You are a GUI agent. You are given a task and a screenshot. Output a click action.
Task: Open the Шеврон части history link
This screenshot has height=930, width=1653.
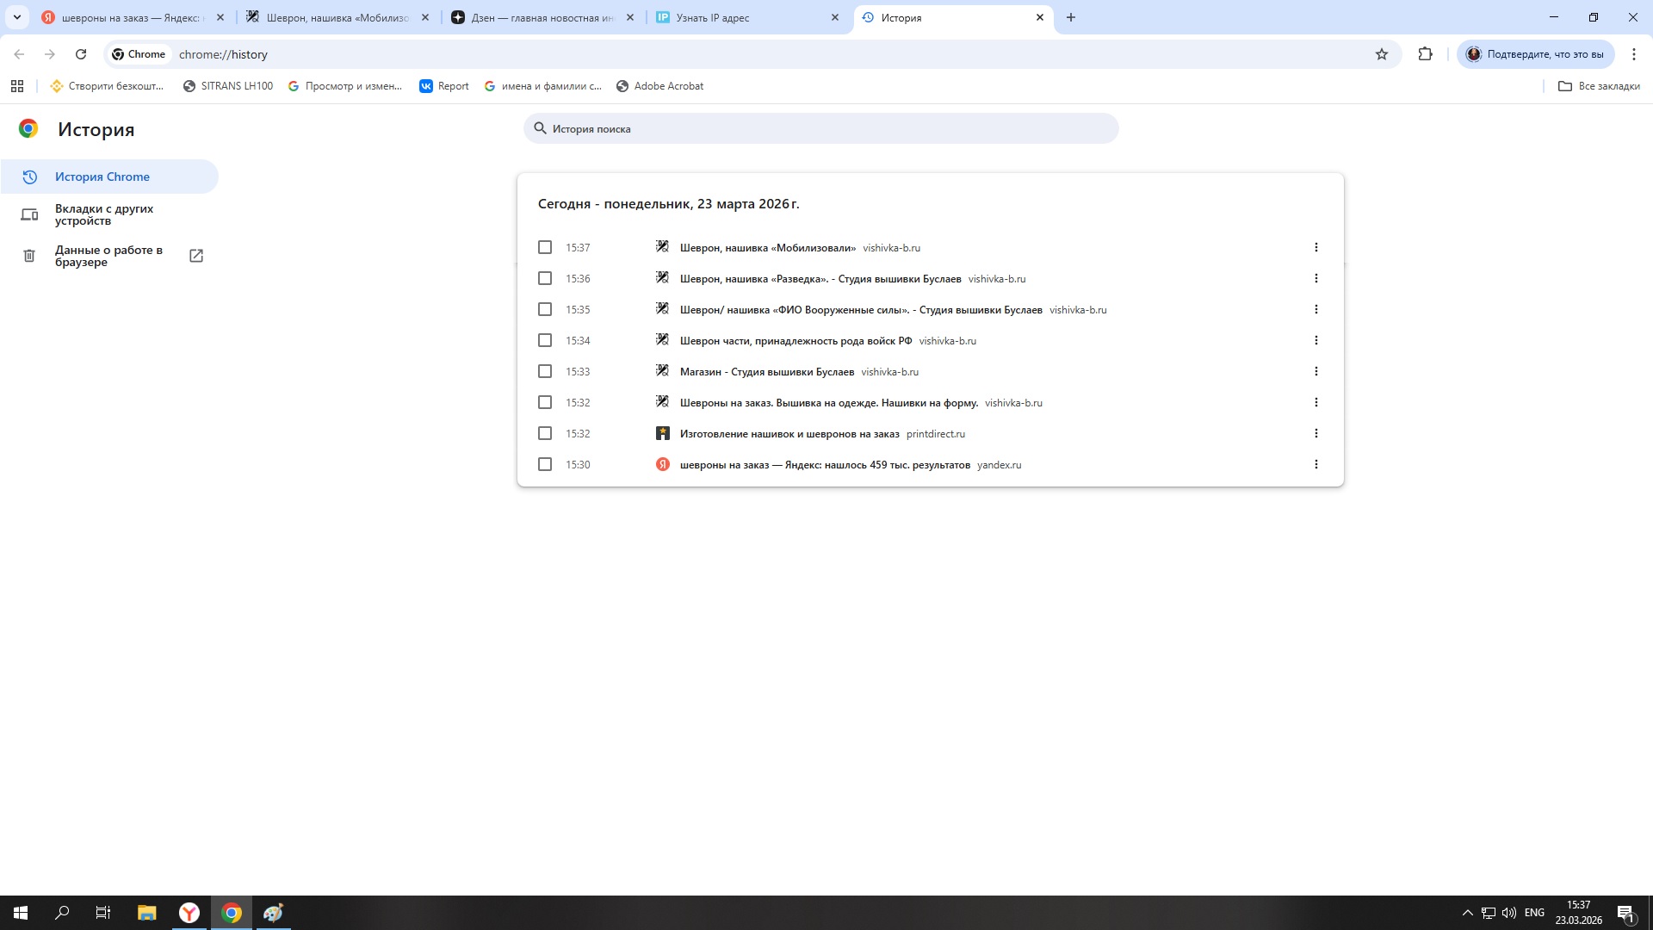click(x=796, y=340)
